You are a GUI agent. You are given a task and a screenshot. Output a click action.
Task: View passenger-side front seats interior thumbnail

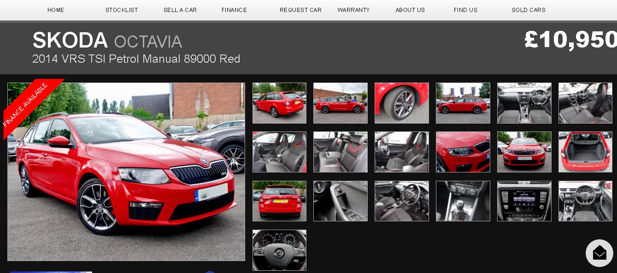[586, 103]
